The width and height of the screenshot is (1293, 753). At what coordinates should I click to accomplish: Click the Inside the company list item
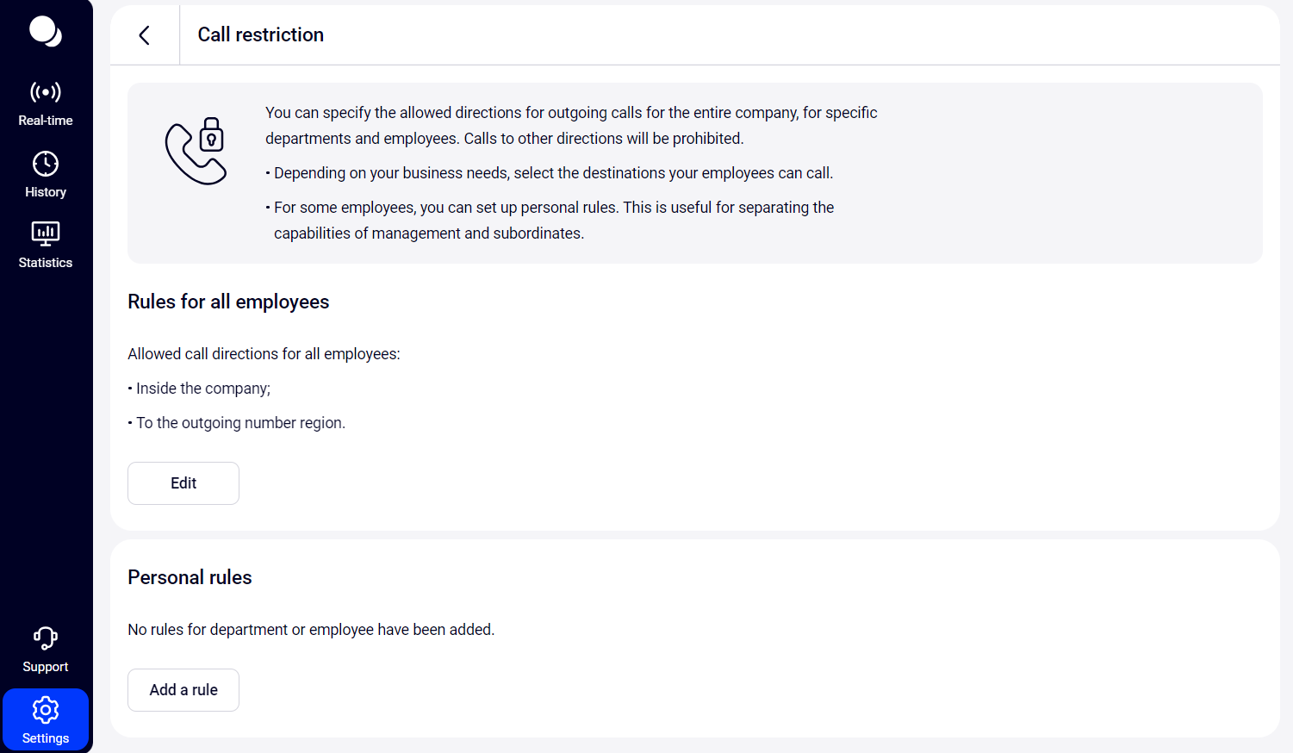coord(200,389)
